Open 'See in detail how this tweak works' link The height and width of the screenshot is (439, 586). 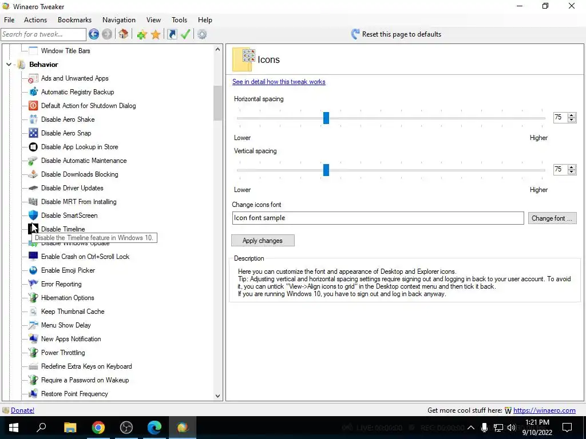tap(279, 82)
